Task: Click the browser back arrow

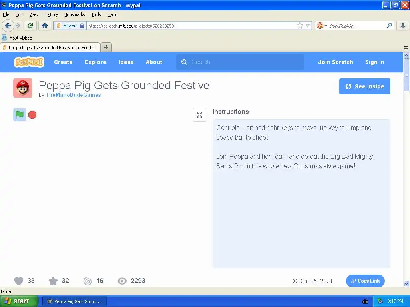Action: pos(8,26)
